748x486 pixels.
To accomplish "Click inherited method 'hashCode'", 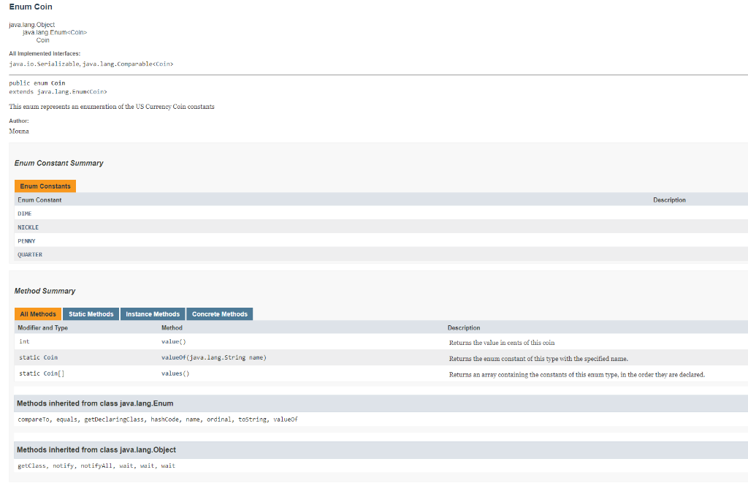I will [164, 419].
